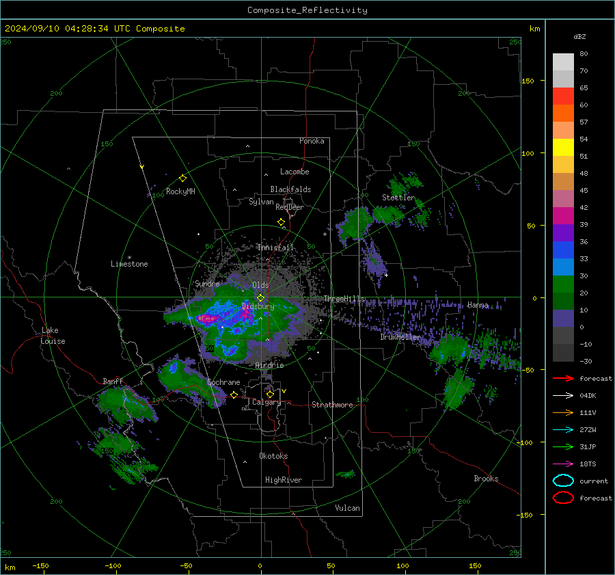Click the Lacombe city label

tap(295, 172)
